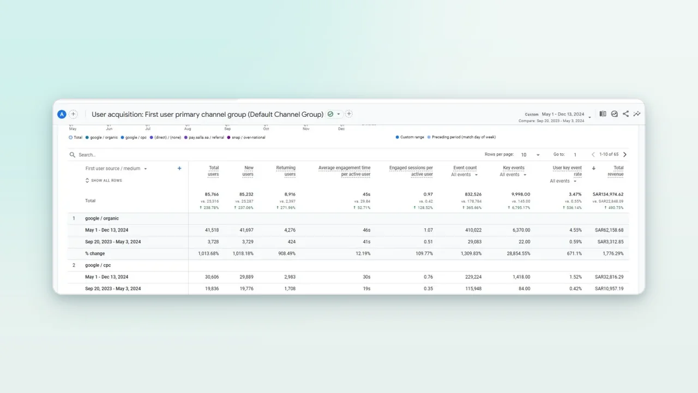Sort by the Total users column header
This screenshot has height=393, width=698.
[214, 171]
